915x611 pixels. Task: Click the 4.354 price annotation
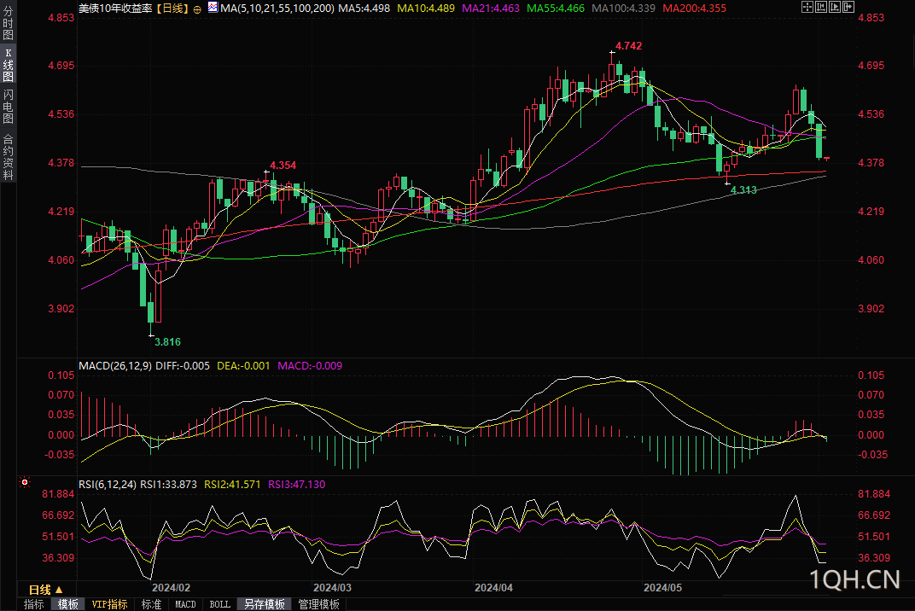283,166
